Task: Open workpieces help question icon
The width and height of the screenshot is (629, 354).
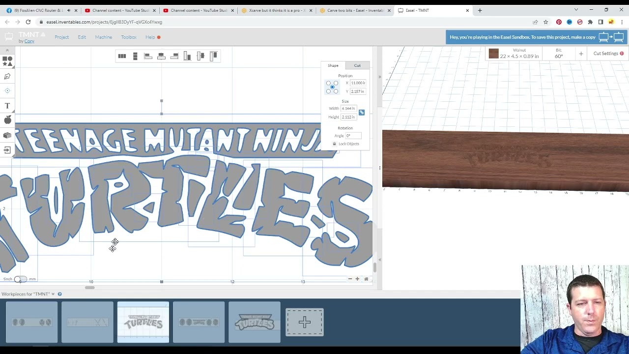Action: (x=59, y=294)
